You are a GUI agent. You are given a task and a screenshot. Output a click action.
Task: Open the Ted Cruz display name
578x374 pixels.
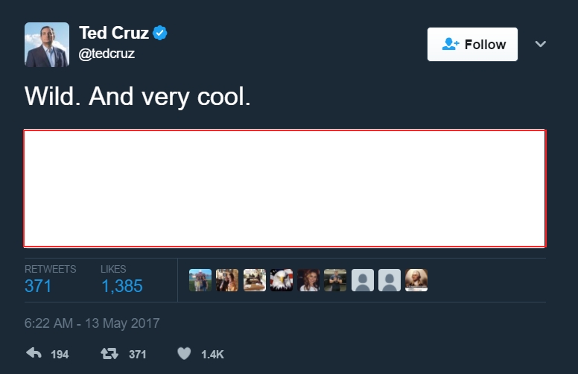click(x=114, y=33)
